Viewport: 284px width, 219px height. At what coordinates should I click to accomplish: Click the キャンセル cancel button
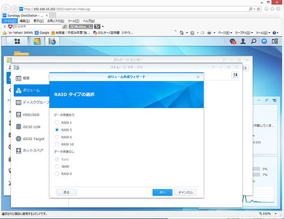186,192
